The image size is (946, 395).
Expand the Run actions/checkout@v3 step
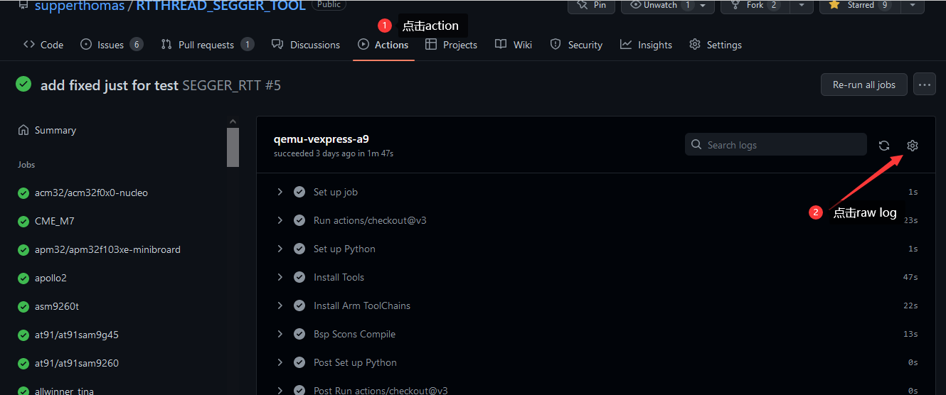point(280,220)
